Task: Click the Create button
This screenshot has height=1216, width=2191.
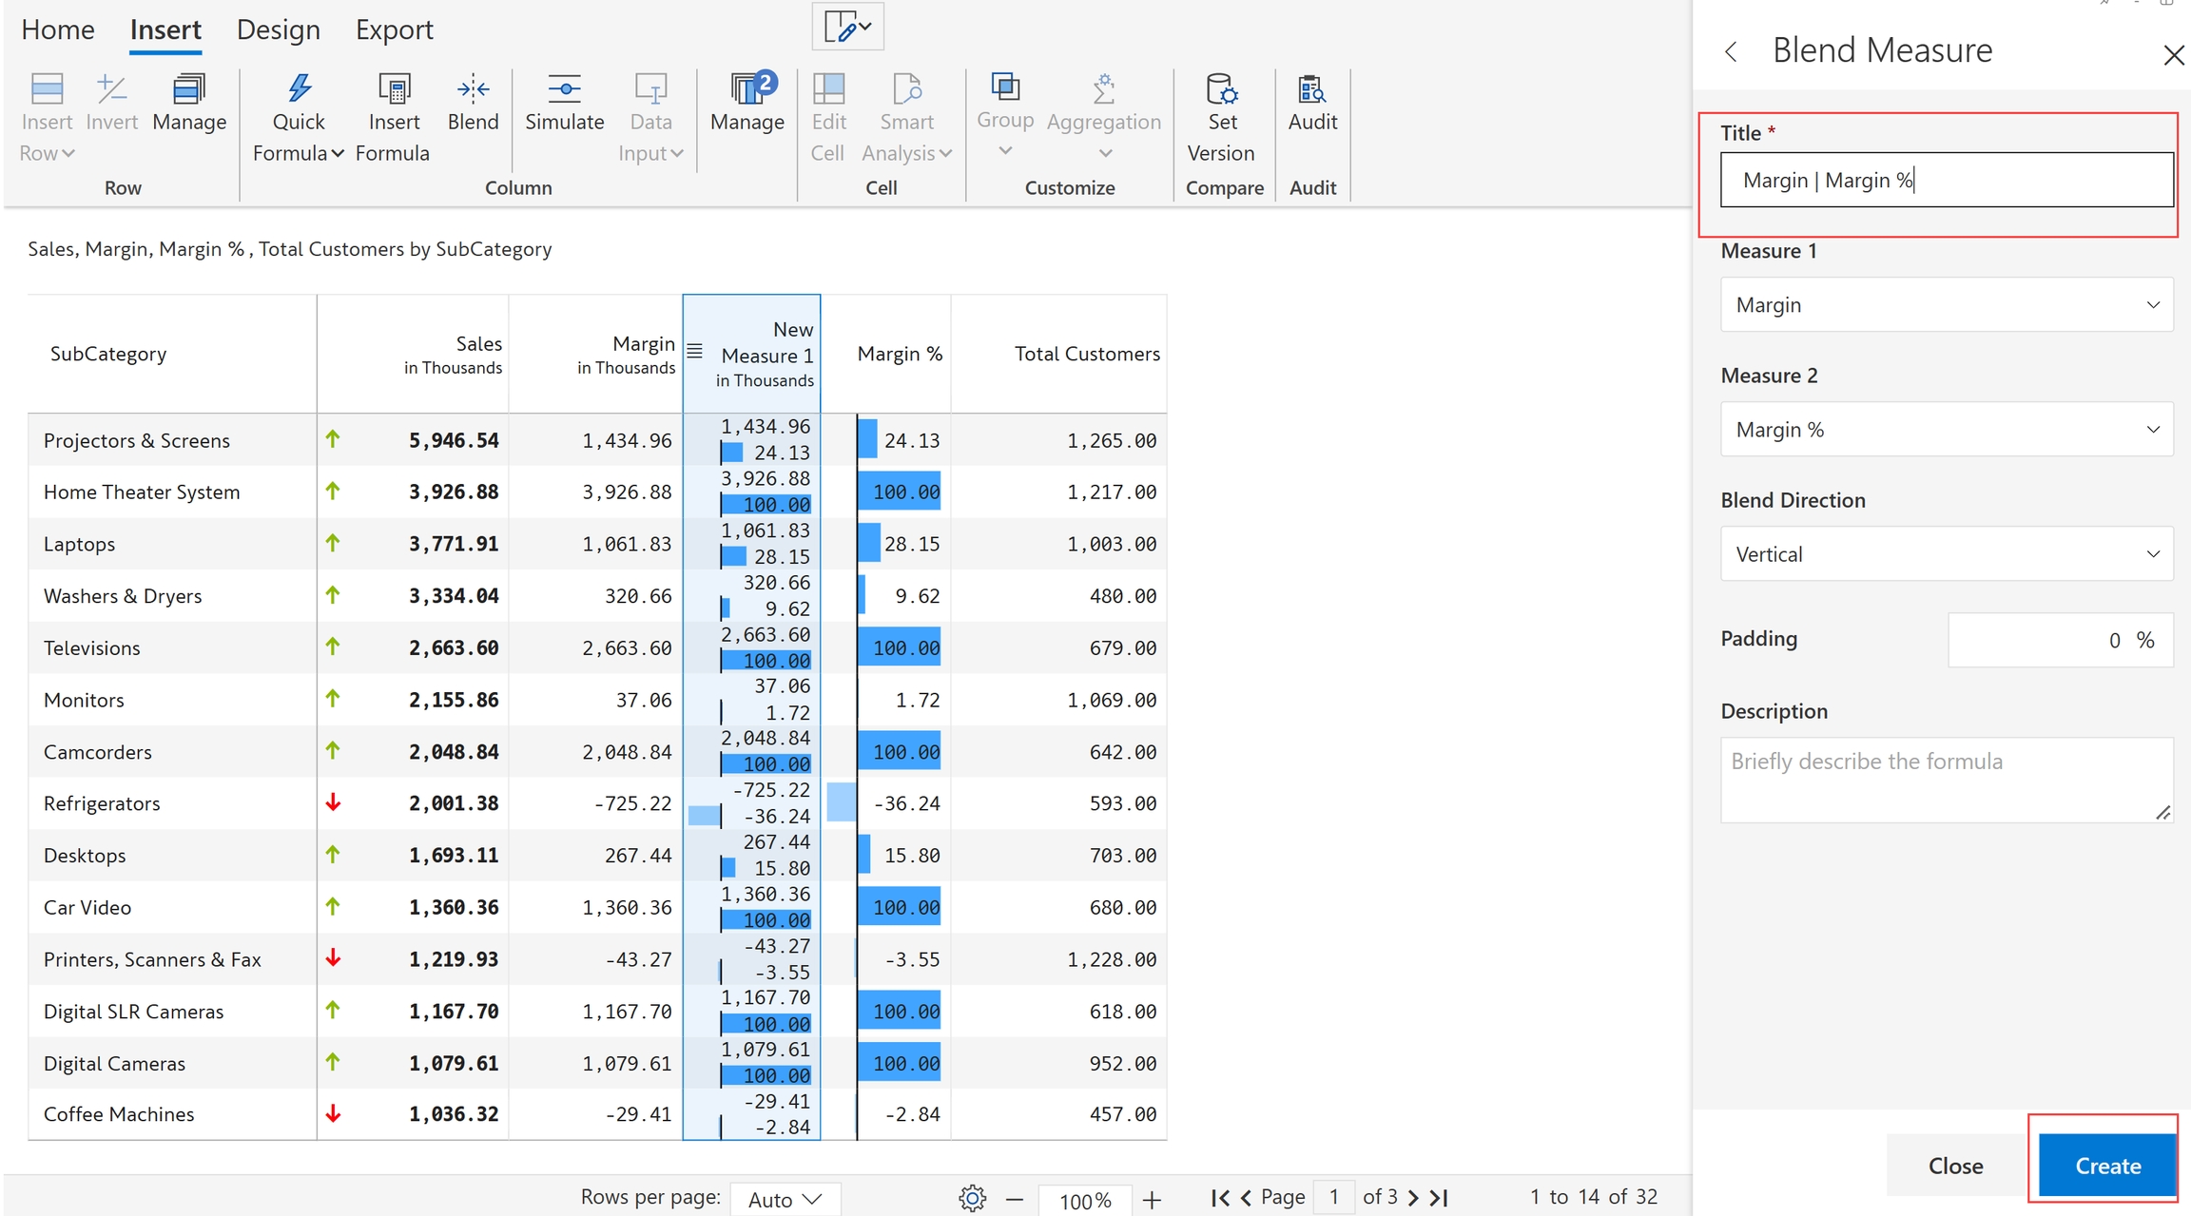Action: tap(2106, 1166)
